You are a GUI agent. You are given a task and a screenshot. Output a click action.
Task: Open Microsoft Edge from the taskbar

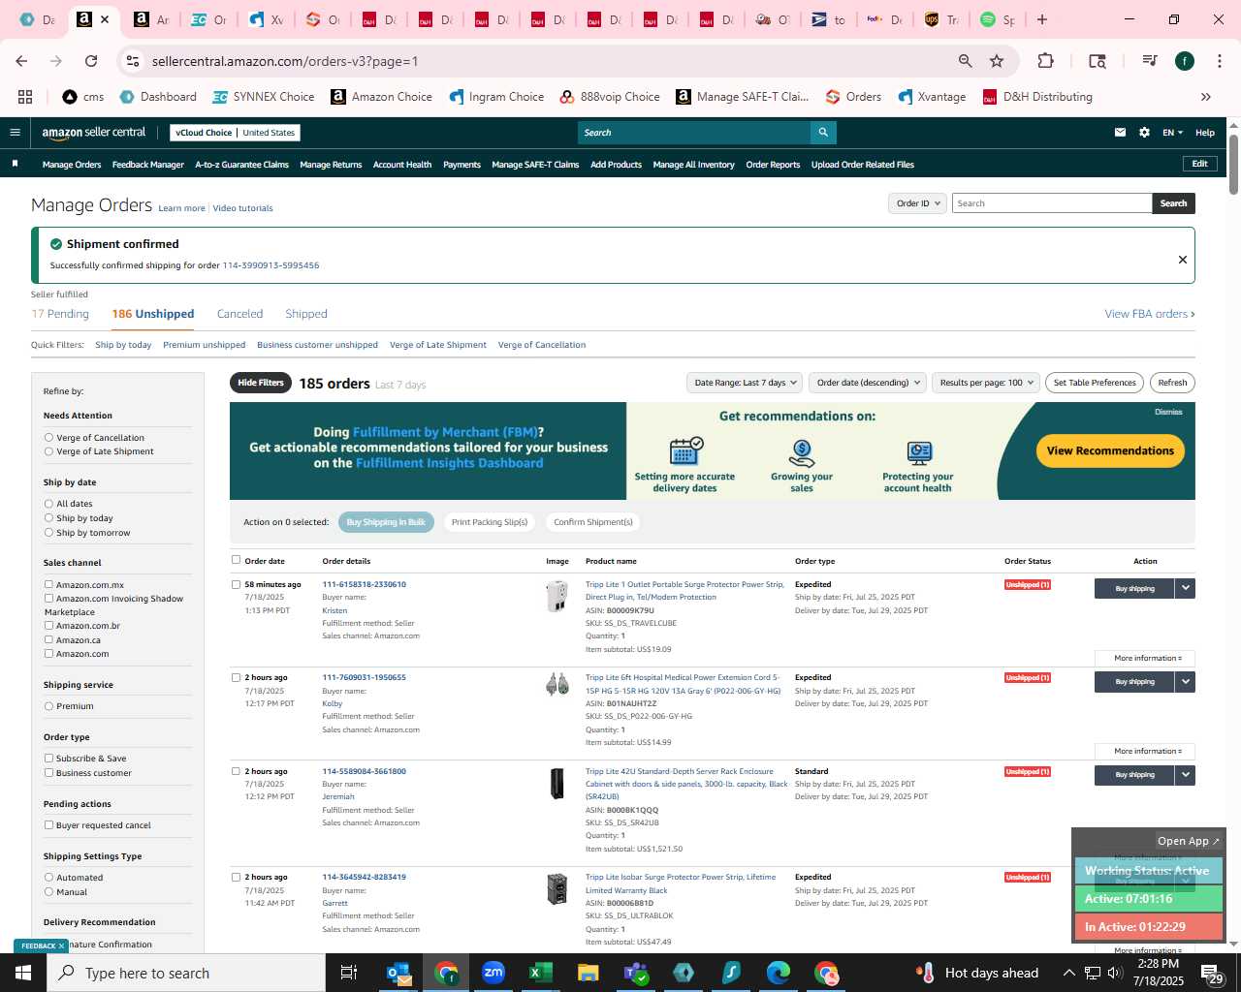tap(779, 973)
